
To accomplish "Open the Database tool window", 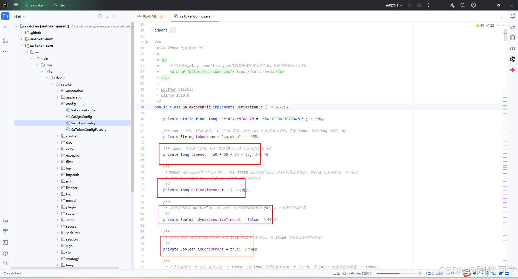I will [513, 38].
